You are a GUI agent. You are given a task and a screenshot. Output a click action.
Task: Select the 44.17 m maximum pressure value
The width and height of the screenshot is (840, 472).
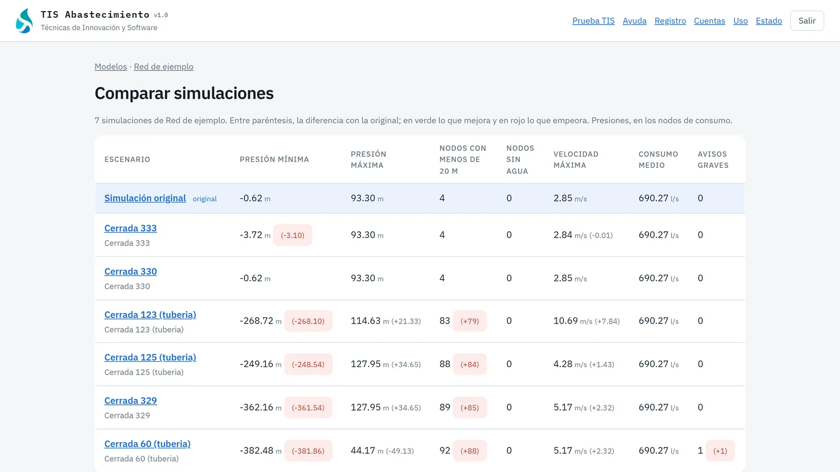point(367,450)
